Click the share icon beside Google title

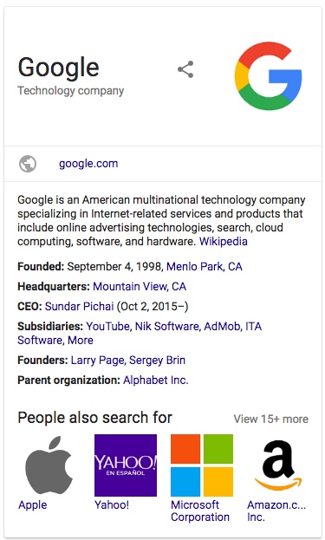185,69
